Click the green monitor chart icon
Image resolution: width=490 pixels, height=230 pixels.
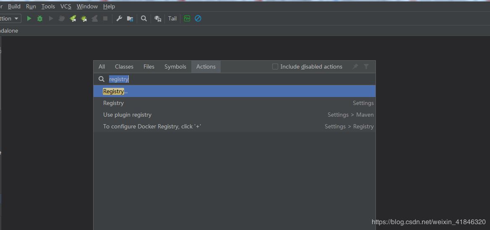tap(187, 18)
